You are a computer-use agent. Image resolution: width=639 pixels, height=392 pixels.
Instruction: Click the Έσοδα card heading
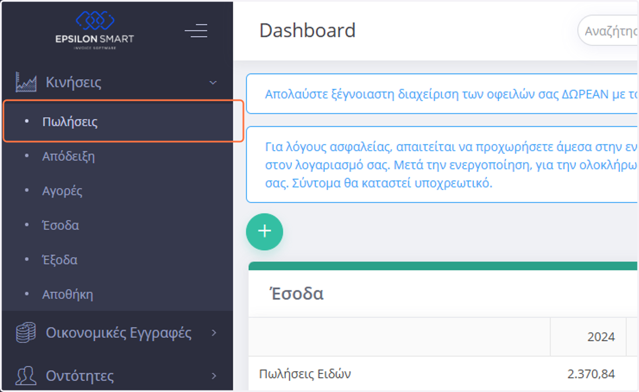[x=297, y=293]
